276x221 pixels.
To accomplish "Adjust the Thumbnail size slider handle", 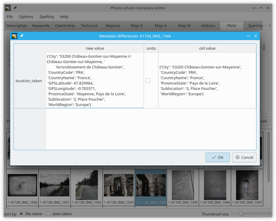I will tap(241, 213).
